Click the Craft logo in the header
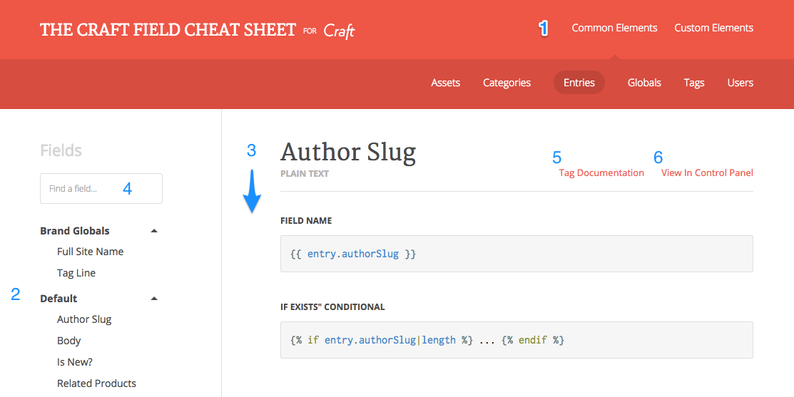 click(x=339, y=31)
